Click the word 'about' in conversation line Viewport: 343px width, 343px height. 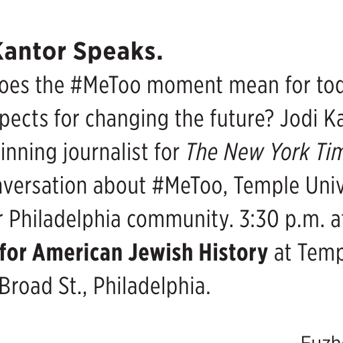tap(119, 186)
